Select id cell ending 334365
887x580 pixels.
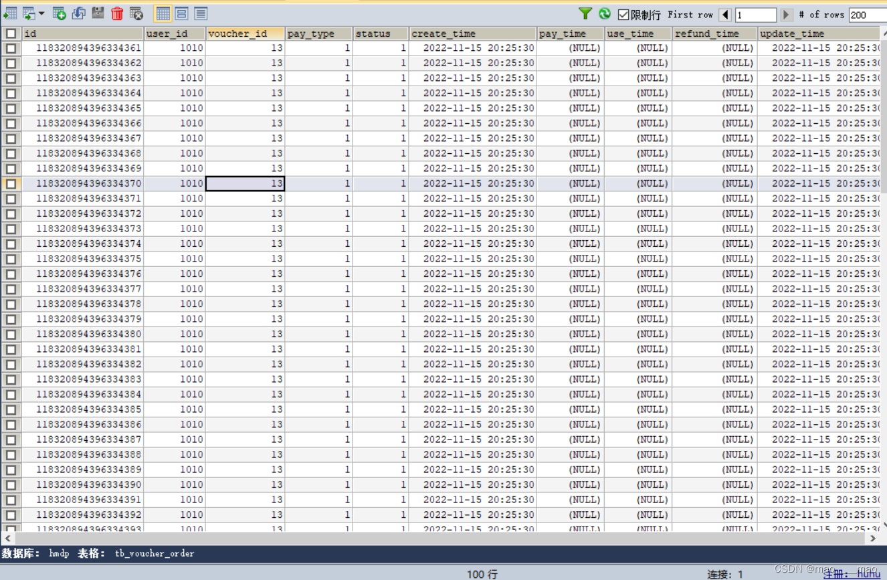83,108
